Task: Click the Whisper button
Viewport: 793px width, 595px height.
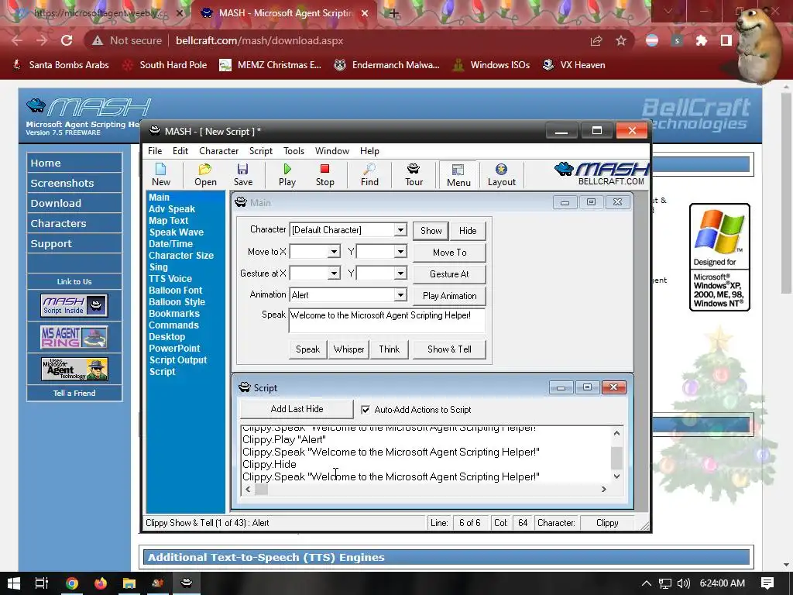Action: tap(349, 349)
